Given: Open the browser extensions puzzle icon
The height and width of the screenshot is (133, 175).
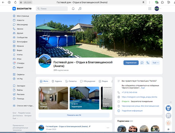Looking at the screenshot, I should click(x=162, y=2).
